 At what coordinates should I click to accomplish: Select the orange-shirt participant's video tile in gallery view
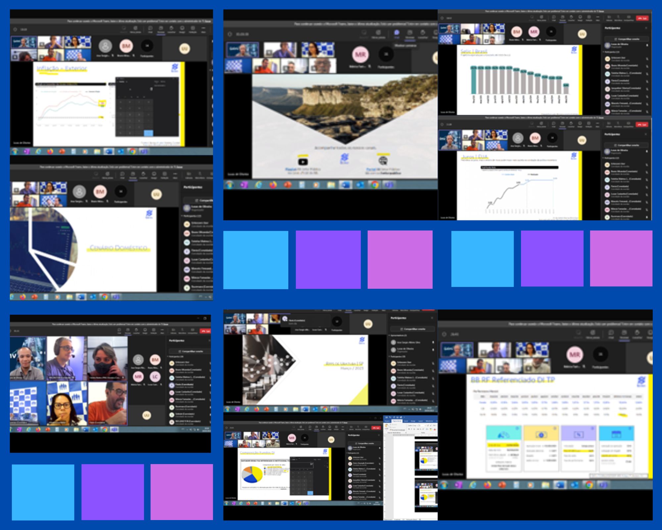pos(108,403)
